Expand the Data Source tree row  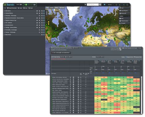click(x=4, y=11)
